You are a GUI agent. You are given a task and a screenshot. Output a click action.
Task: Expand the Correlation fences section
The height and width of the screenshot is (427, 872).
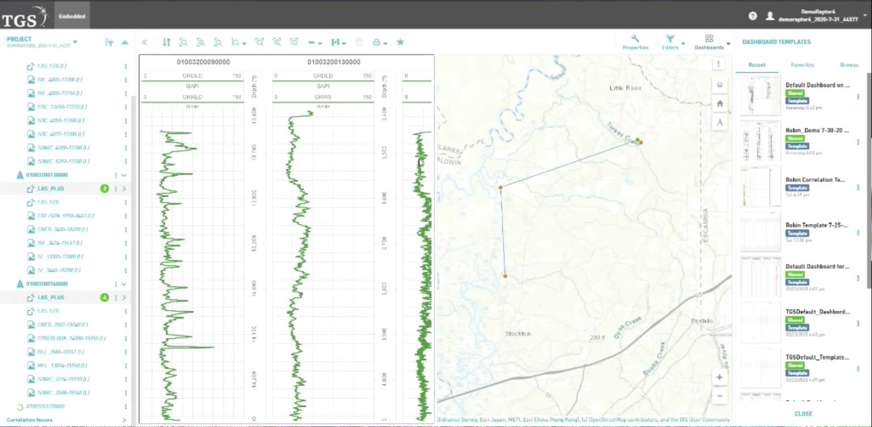point(124,420)
